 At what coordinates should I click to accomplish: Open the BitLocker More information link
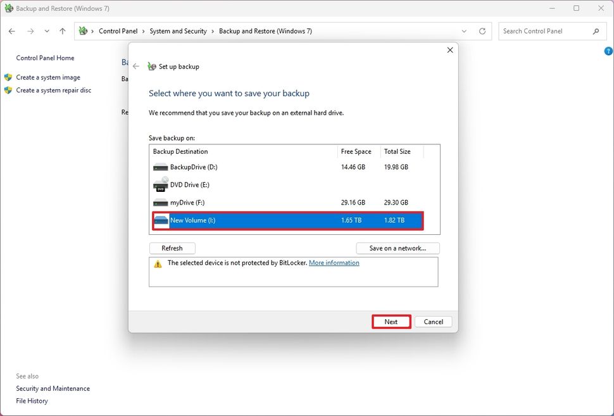[x=334, y=263]
